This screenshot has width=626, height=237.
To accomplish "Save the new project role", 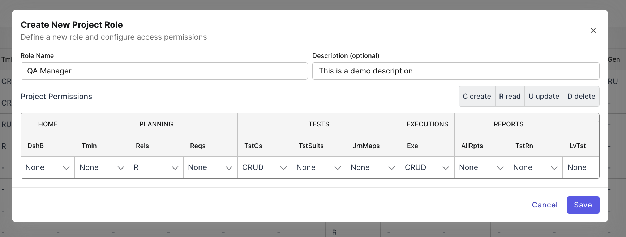I will tap(583, 205).
